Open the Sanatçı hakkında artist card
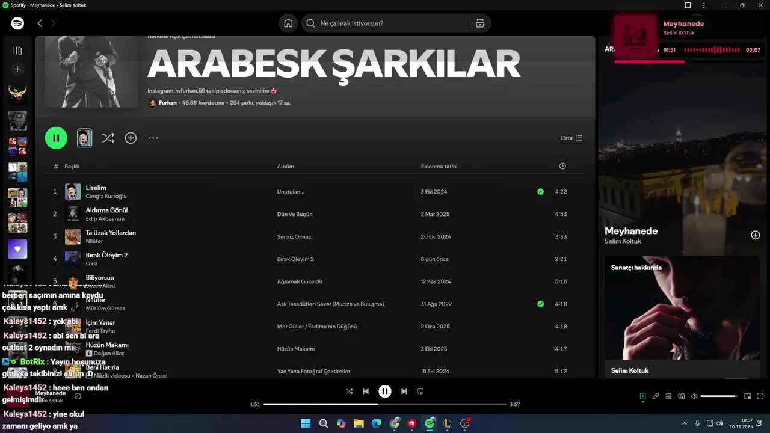This screenshot has width=770, height=433. (x=682, y=318)
